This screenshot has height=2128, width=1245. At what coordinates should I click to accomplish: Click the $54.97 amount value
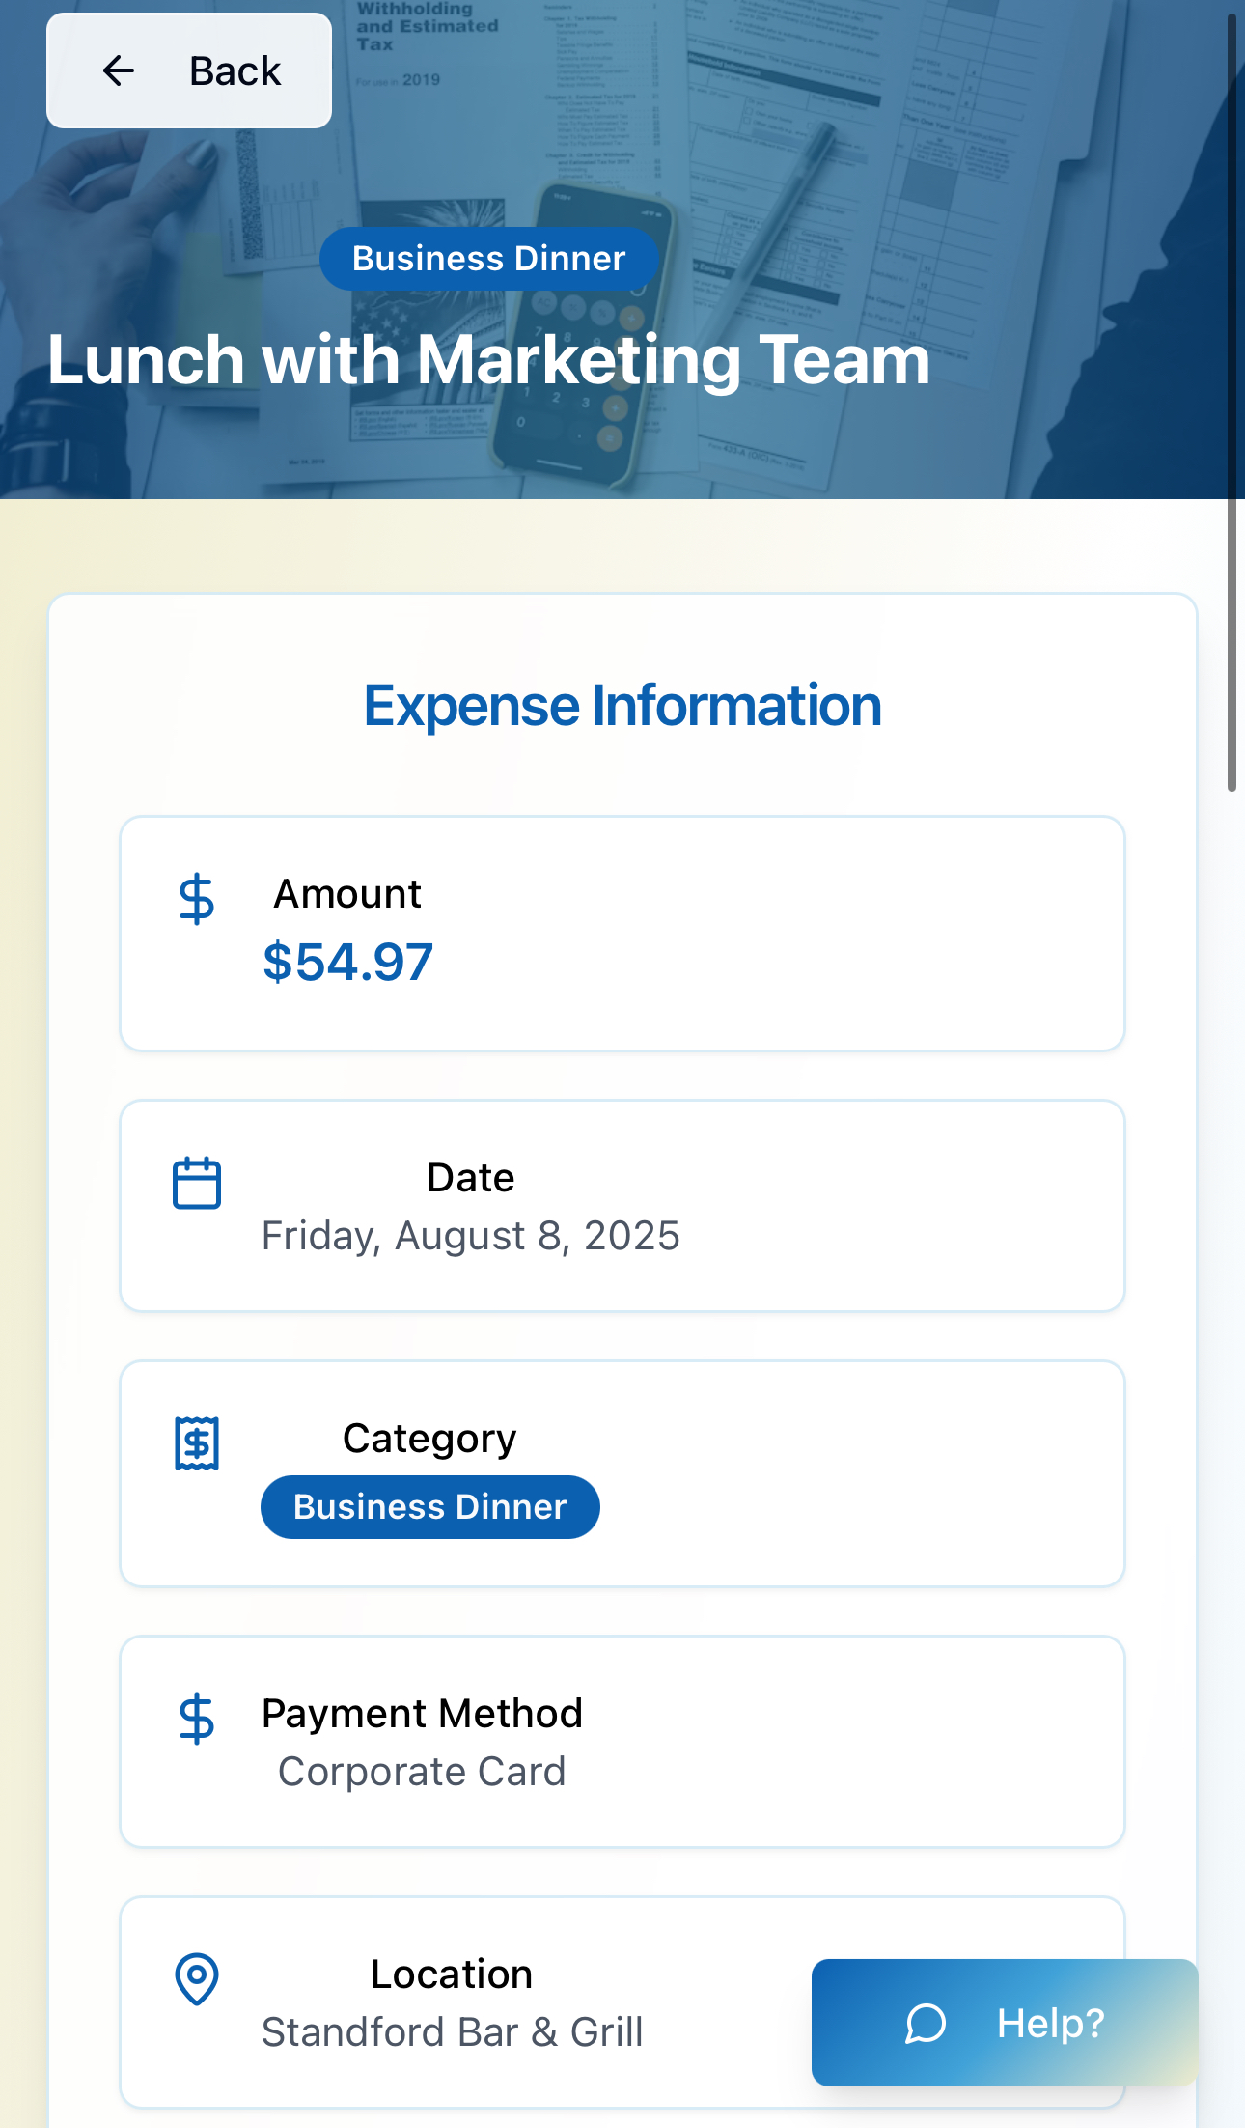pos(347,963)
